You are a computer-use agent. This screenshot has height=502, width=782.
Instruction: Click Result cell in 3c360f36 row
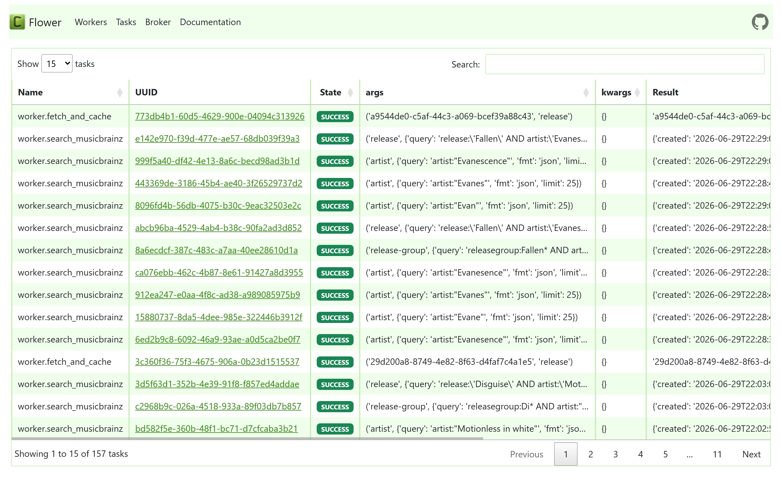tap(708, 362)
